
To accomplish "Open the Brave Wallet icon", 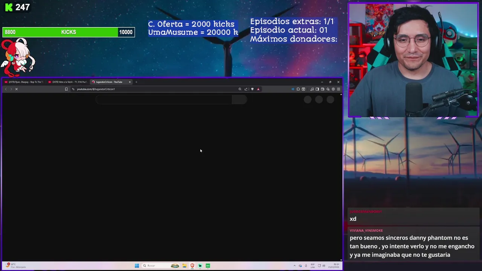I will tap(322, 89).
